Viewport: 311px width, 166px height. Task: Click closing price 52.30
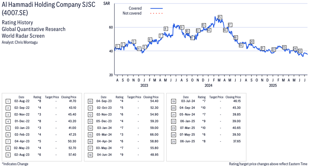click(154, 108)
